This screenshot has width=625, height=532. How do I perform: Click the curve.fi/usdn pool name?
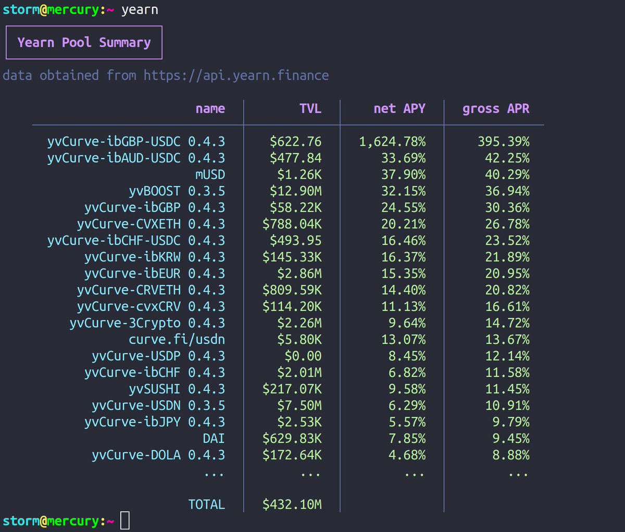pos(177,340)
